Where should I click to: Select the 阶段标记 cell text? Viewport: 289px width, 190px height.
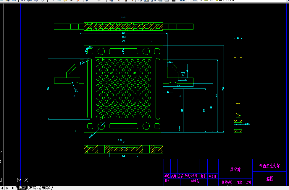click(227, 182)
